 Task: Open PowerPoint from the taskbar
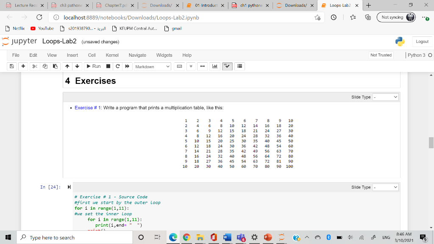[268, 238]
